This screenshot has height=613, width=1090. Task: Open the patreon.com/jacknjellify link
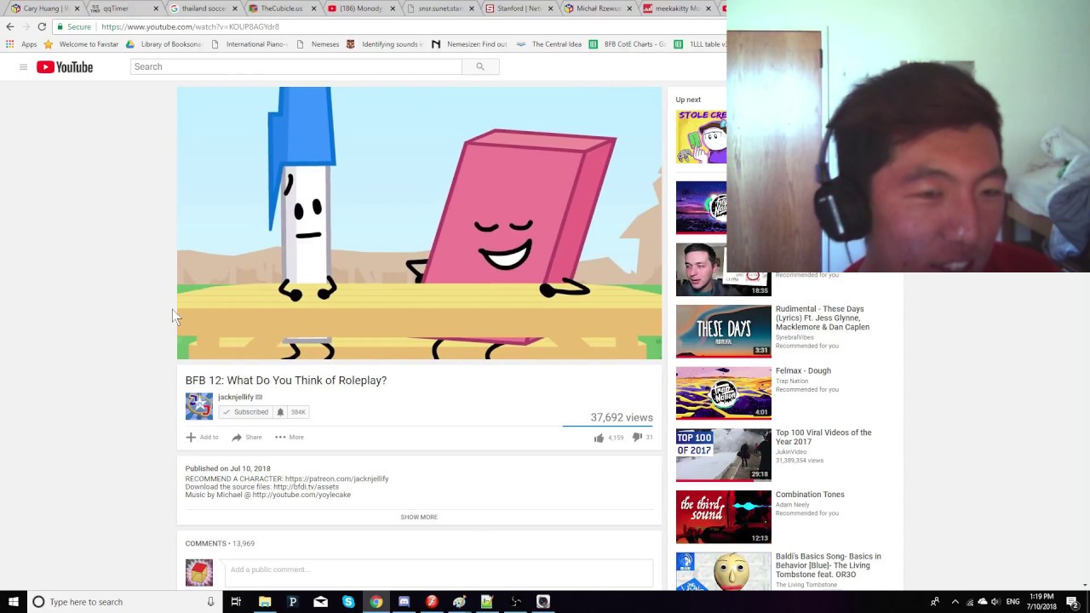point(336,479)
